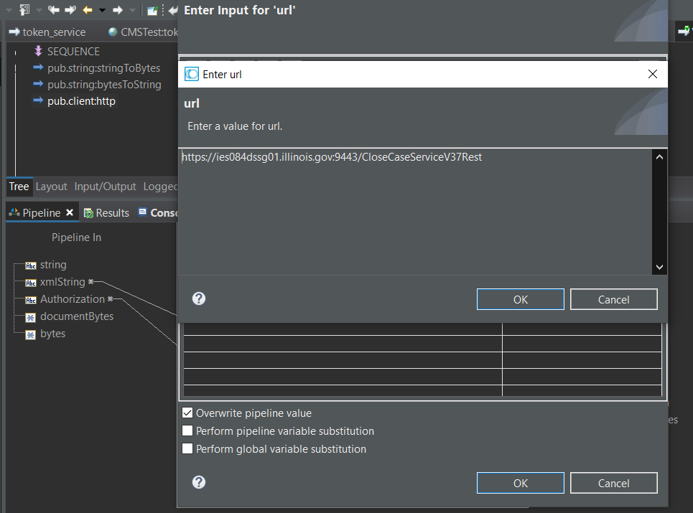This screenshot has width=693, height=513.
Task: Open the back navigation history dropdown
Action: (x=101, y=10)
